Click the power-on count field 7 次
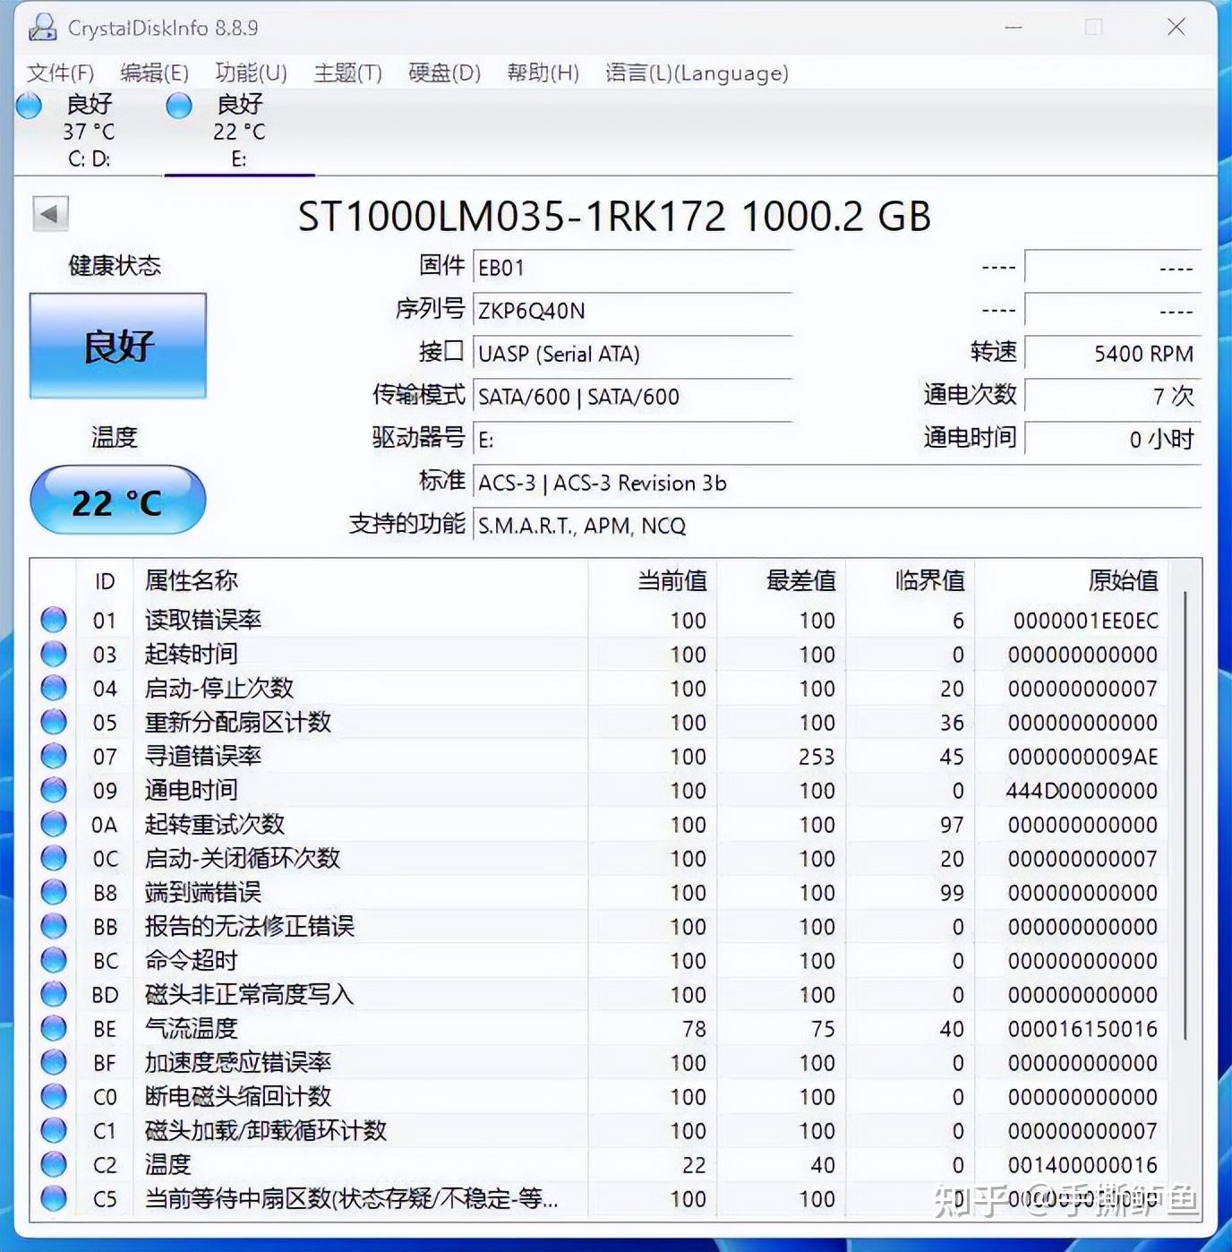 coord(1112,396)
